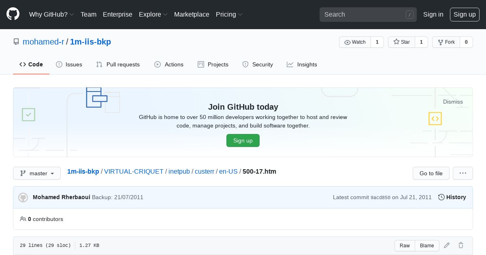Open the master branch dropdown
Image resolution: width=486 pixels, height=255 pixels.
pyautogui.click(x=37, y=173)
